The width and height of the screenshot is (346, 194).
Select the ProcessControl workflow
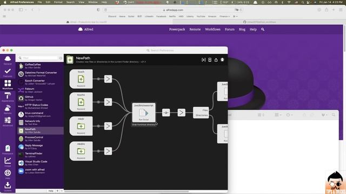(41, 138)
